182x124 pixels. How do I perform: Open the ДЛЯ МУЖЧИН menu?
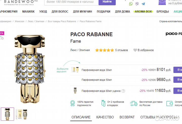[x=82, y=12]
